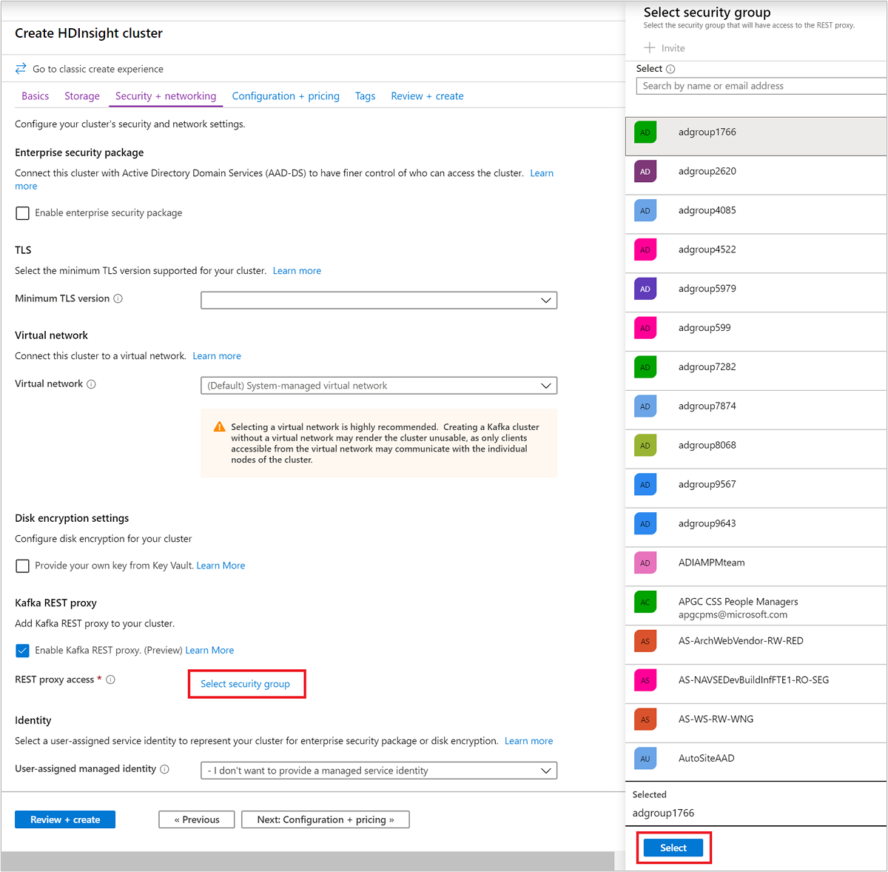Open the Minimum TLS version dropdown

point(379,301)
